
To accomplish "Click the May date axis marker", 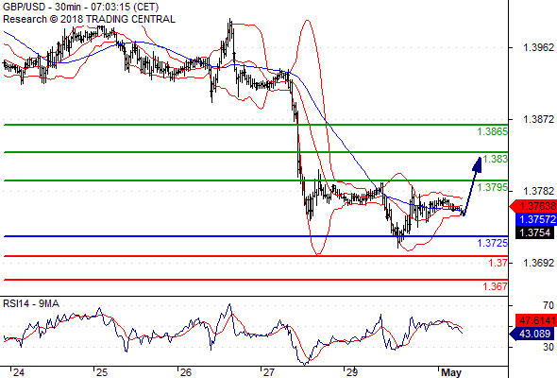I will [451, 372].
